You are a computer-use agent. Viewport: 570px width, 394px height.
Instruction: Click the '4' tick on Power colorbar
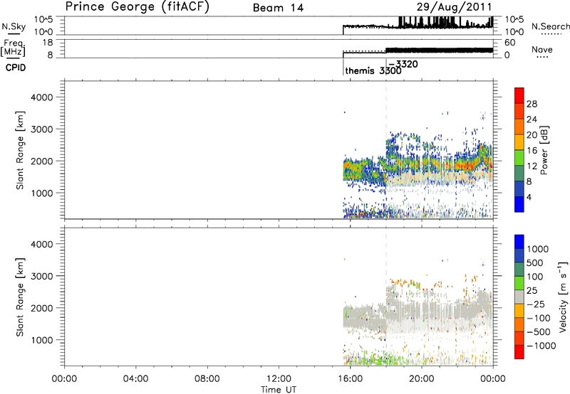529,197
